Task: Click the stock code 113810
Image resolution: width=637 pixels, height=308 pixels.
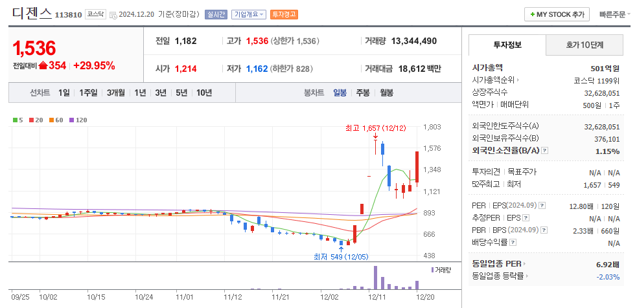Action: [x=68, y=16]
